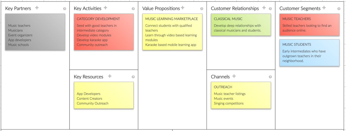Screen dimensions: 346x131
Task: Show help for Customer Relationships
Action: [270, 9]
